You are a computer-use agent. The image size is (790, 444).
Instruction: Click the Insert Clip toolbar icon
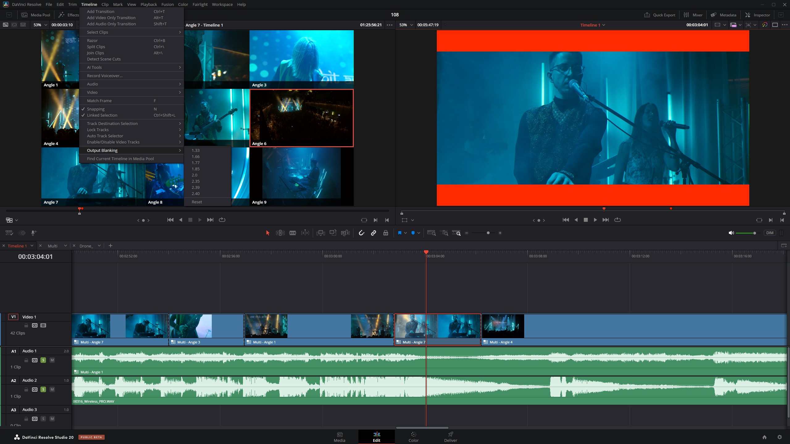(320, 233)
